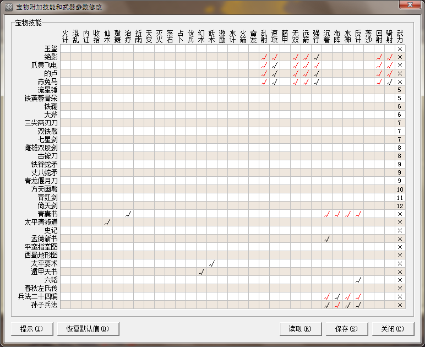
Task: Toggle 反计 skill for 六韬
Action: click(358, 280)
